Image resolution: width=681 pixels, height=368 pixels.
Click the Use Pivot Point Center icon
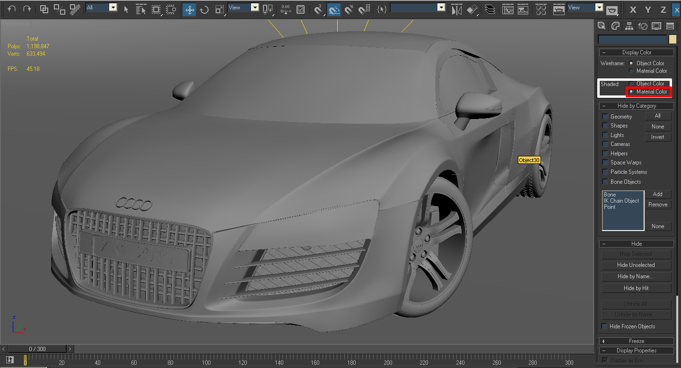268,9
